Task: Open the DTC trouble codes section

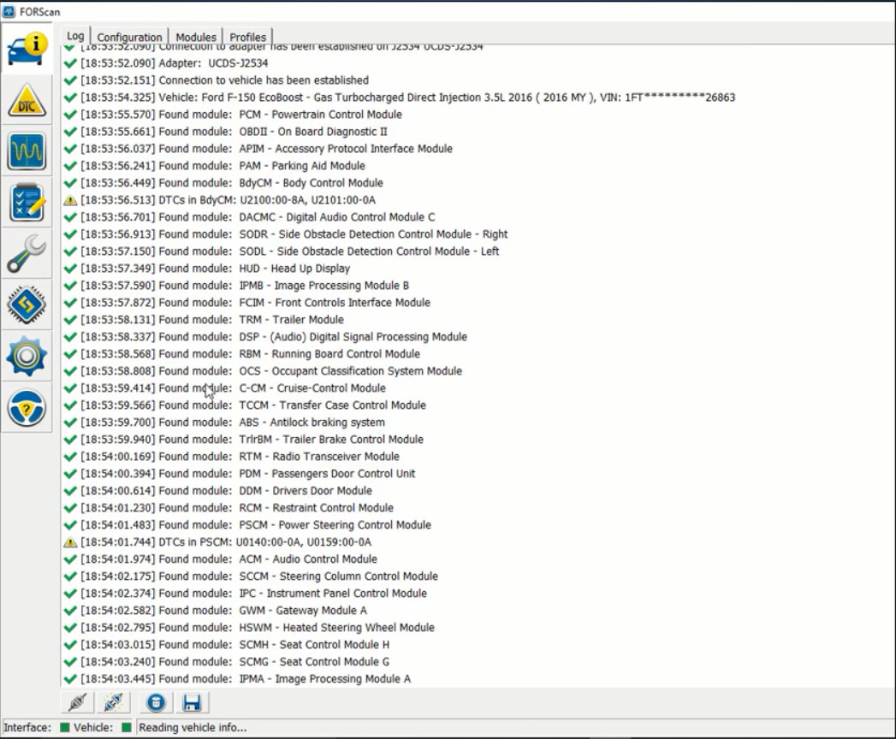Action: coord(27,101)
